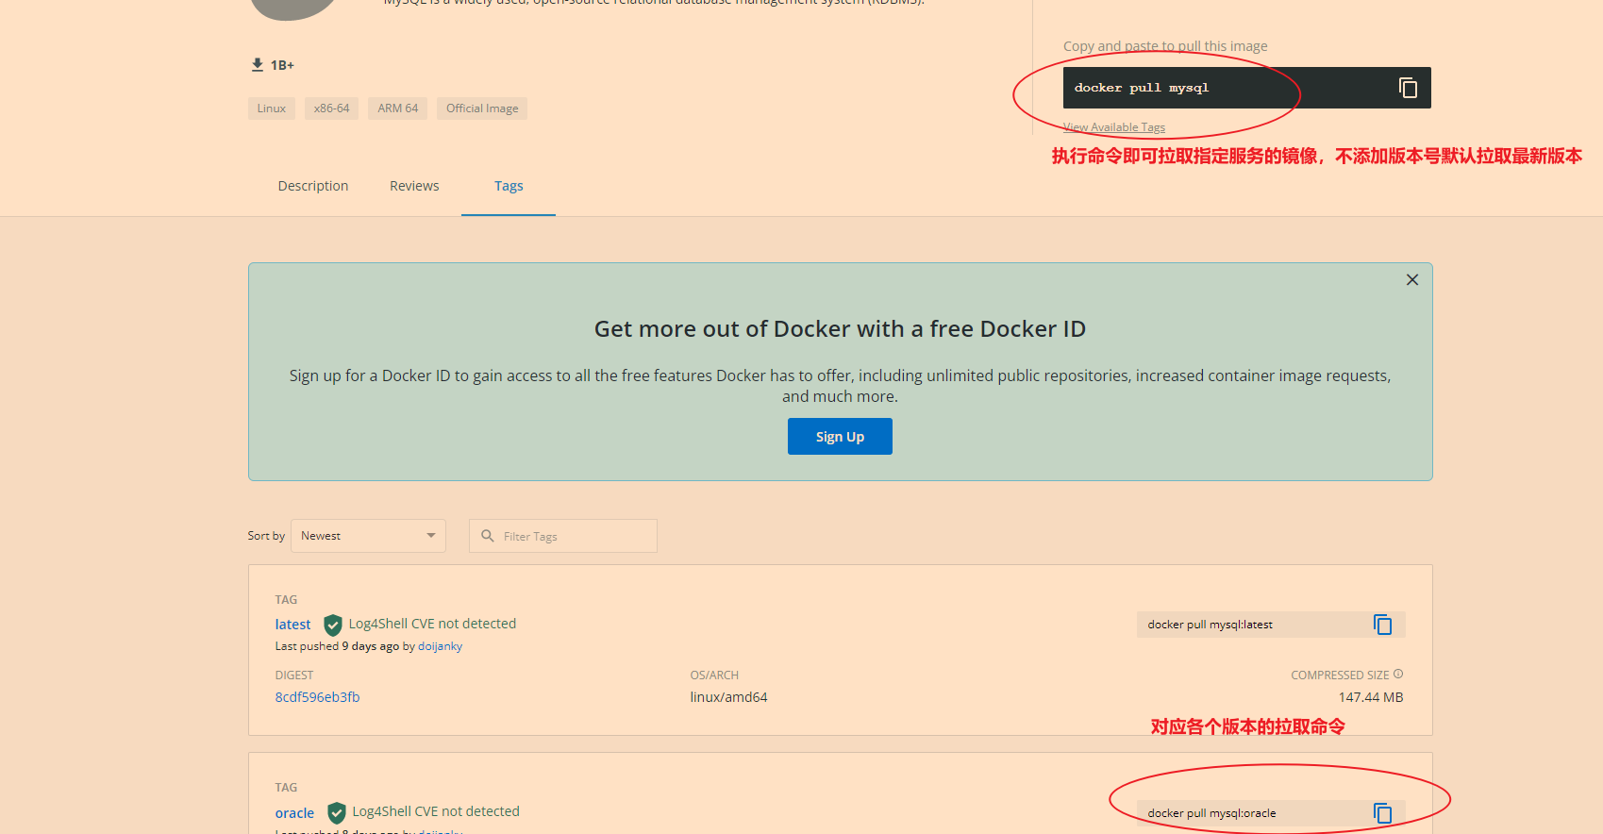The height and width of the screenshot is (834, 1603).
Task: Click the linux/amd64 OS/ARCH value
Action: [728, 697]
